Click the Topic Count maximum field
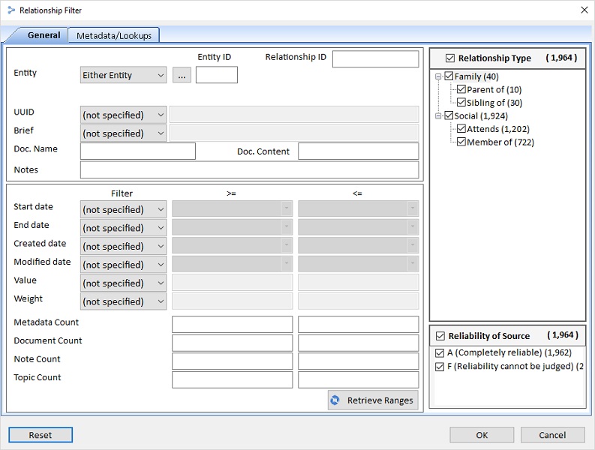595x450 pixels. 358,379
